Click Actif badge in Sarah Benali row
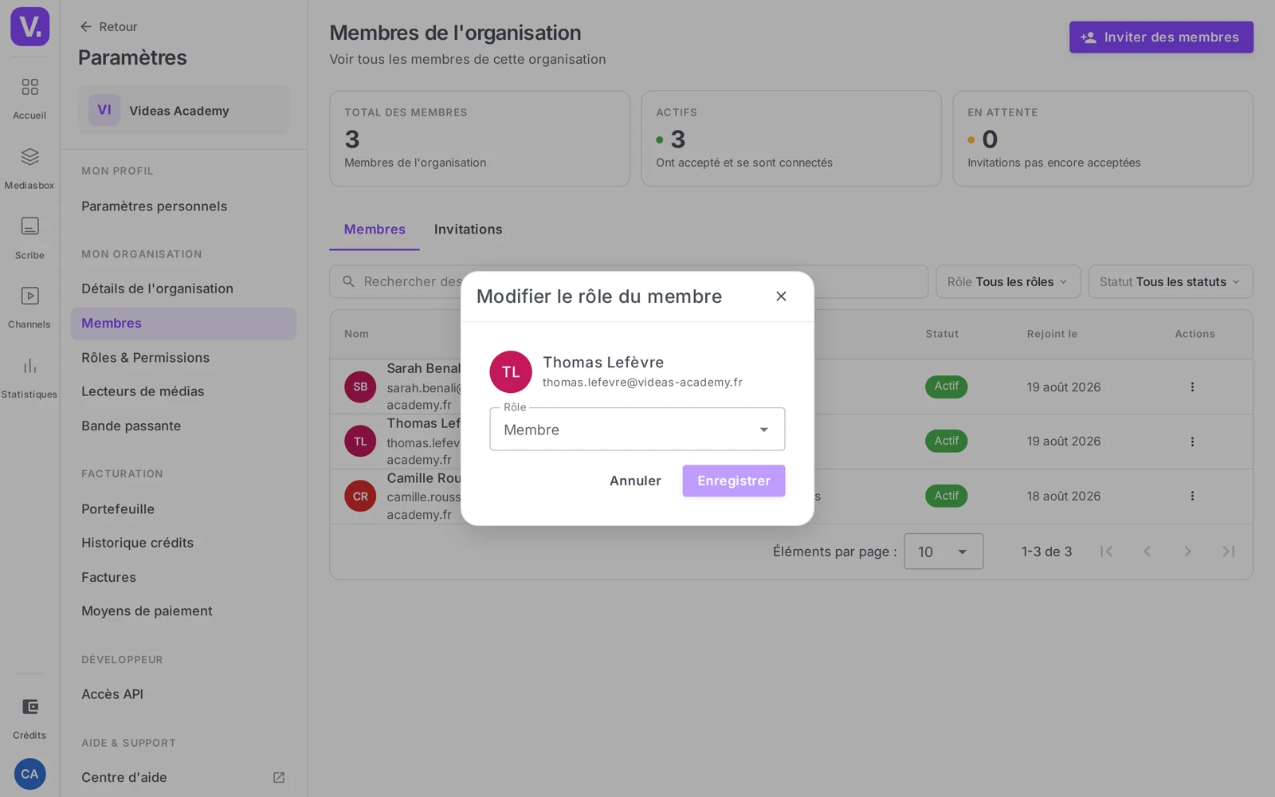Viewport: 1275px width, 797px height. point(947,387)
